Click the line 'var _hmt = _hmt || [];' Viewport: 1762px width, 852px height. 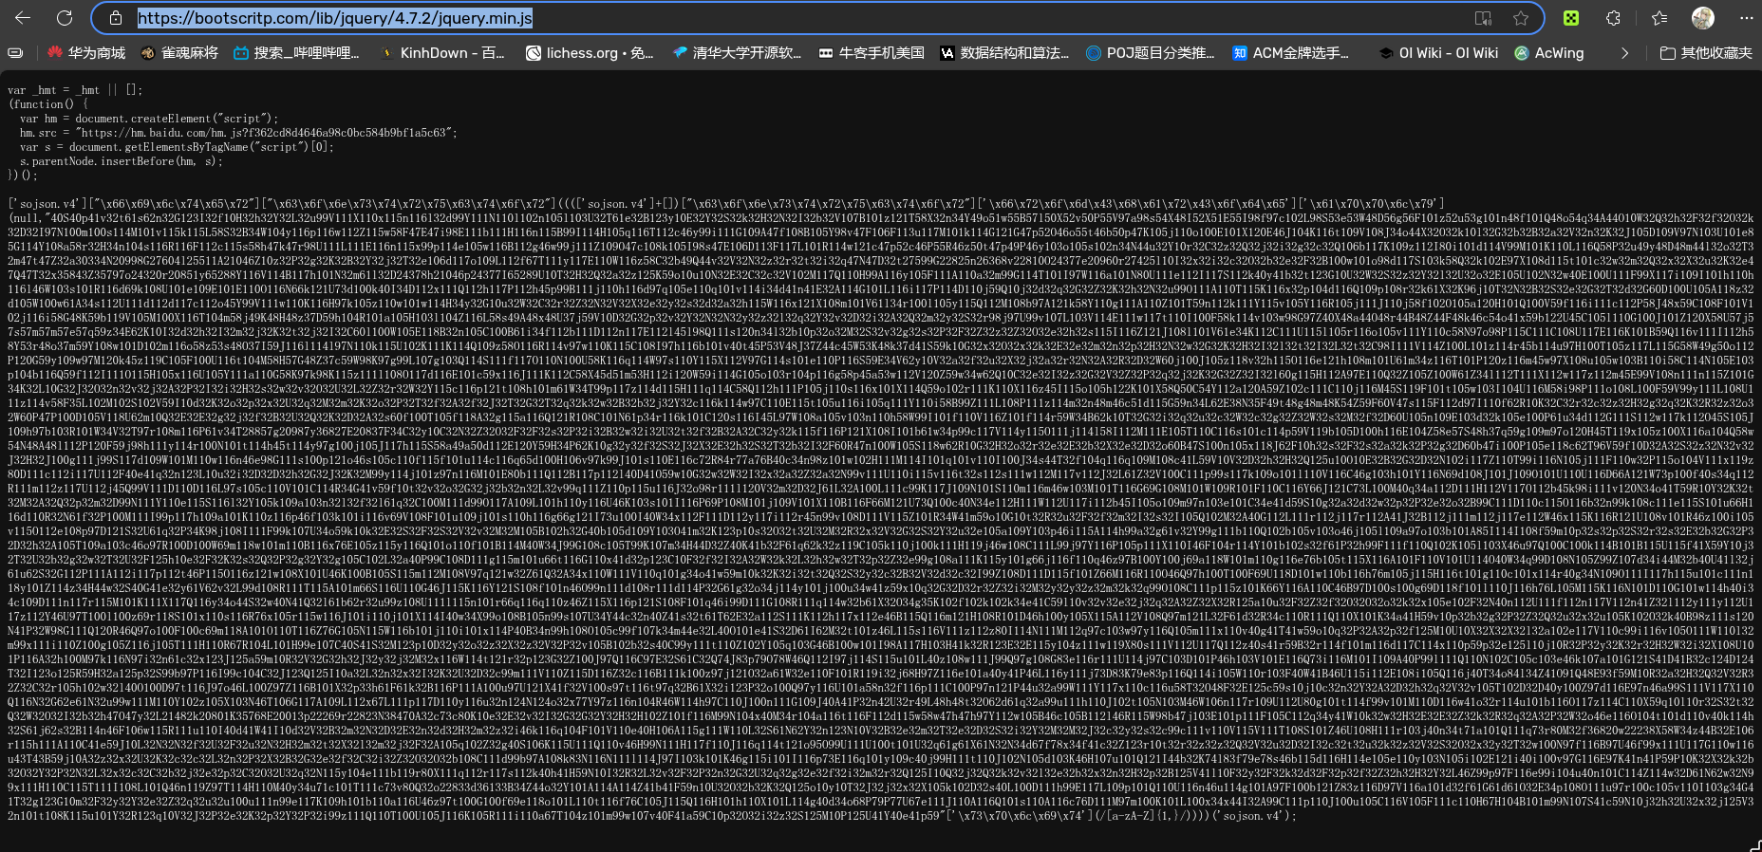tap(75, 90)
